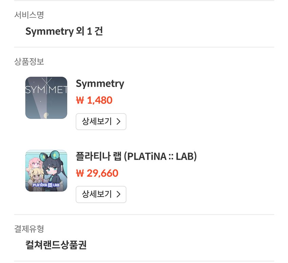Image resolution: width=288 pixels, height=263 pixels.
Task: Click the 서비스명 section label
Action: 29,15
